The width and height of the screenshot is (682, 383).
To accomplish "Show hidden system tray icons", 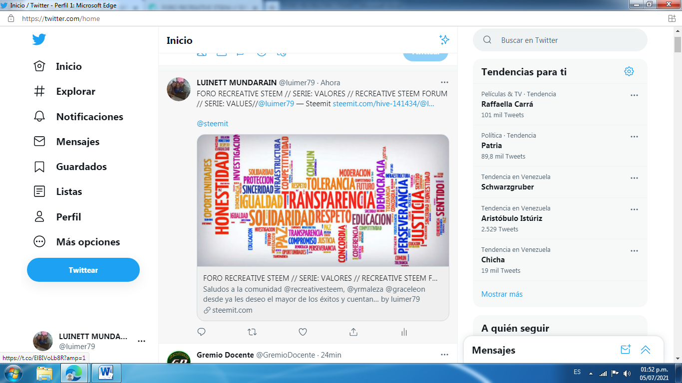I will [591, 374].
